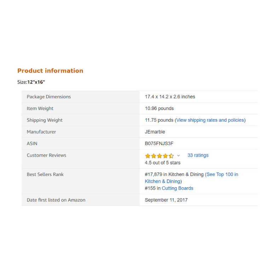The height and width of the screenshot is (276, 276).
Task: Click the Date first listed on Amazon label
Action: [x=56, y=200]
